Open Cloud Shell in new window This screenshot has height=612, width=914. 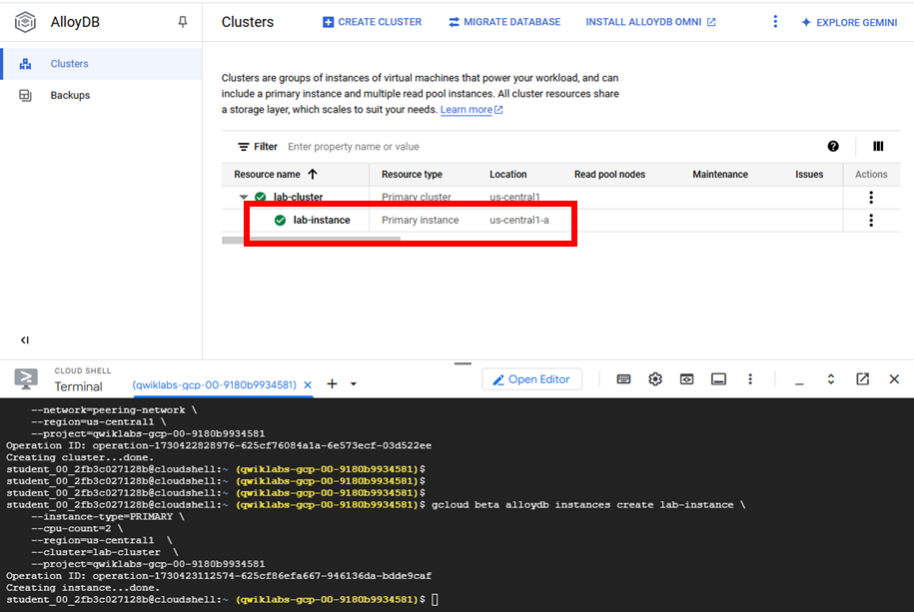(863, 378)
